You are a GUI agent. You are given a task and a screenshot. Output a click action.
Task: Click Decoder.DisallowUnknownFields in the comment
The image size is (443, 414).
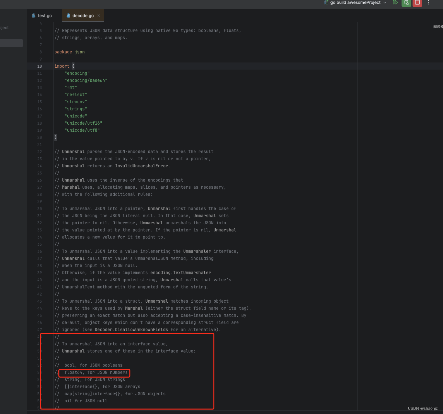pos(131,330)
